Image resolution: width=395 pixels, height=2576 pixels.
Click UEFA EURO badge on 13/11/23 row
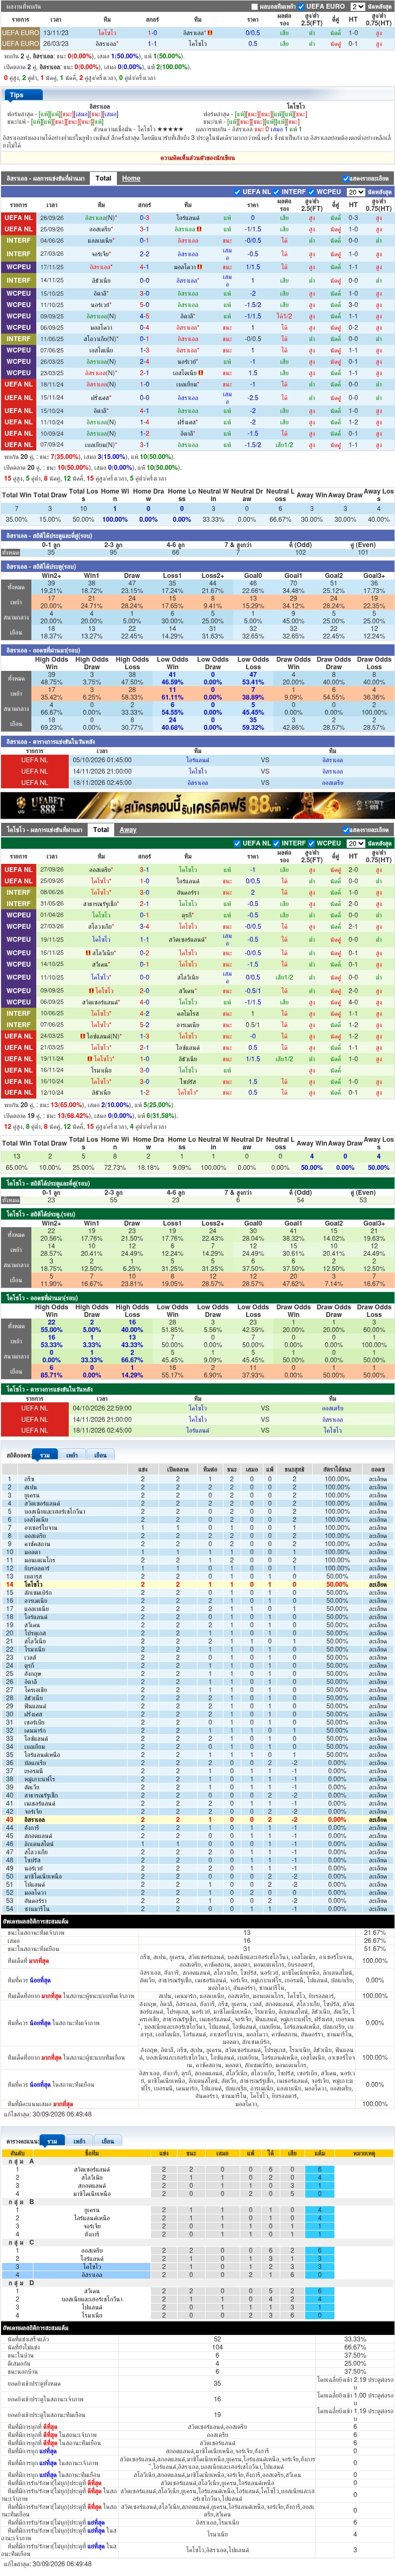pyautogui.click(x=20, y=33)
